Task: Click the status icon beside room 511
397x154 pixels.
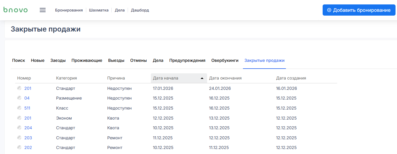Action: tap(19, 108)
